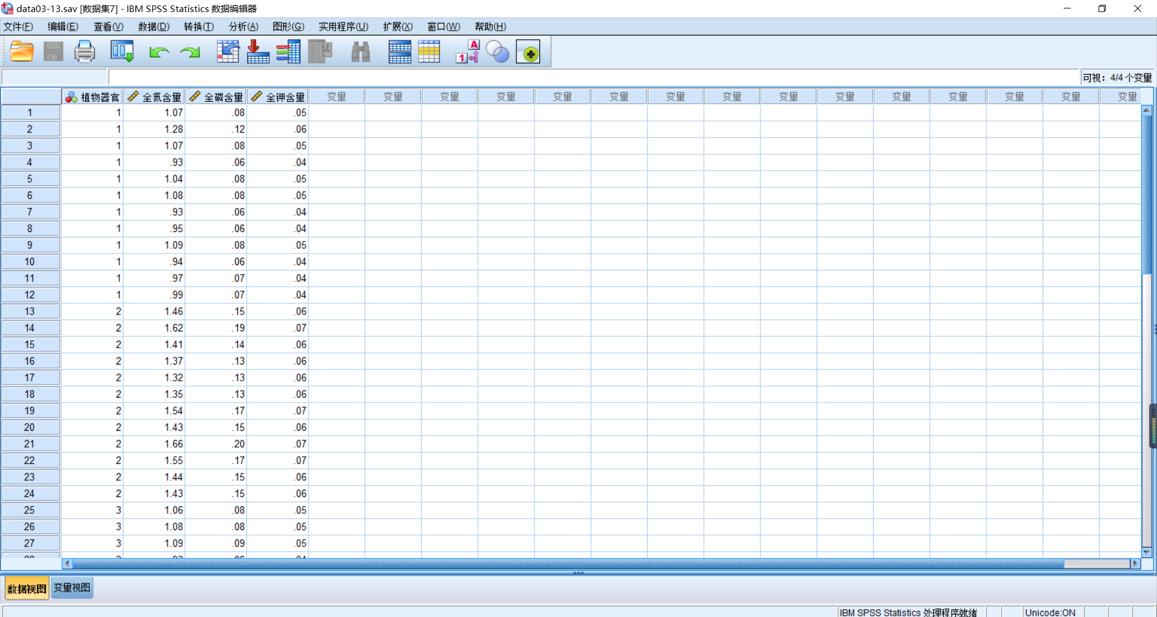This screenshot has width=1157, height=617.
Task: Click the Use variable sets icon
Action: 498,52
